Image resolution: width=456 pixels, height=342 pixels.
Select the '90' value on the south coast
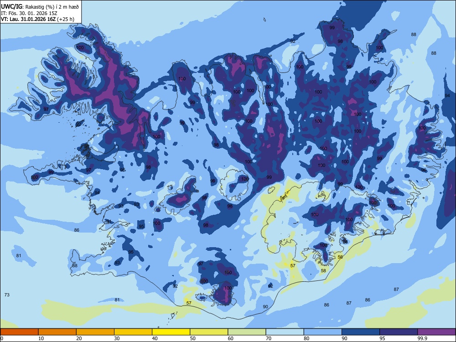click(x=265, y=306)
